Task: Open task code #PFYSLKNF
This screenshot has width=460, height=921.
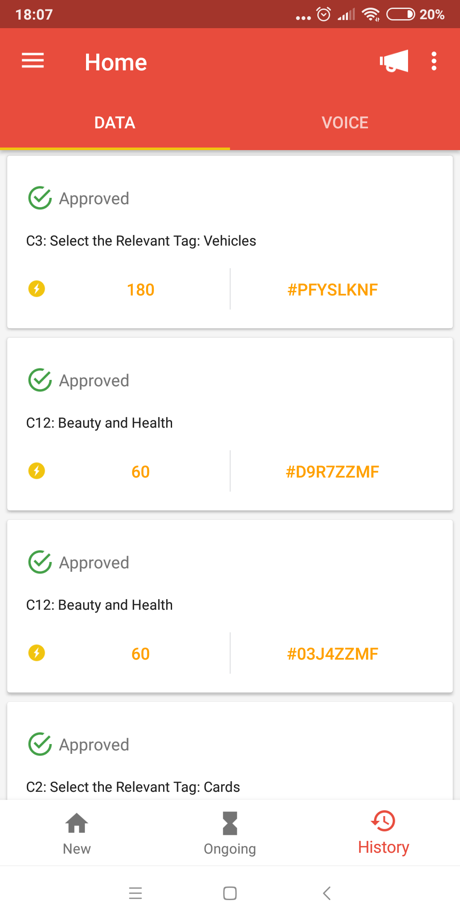Action: pos(333,290)
